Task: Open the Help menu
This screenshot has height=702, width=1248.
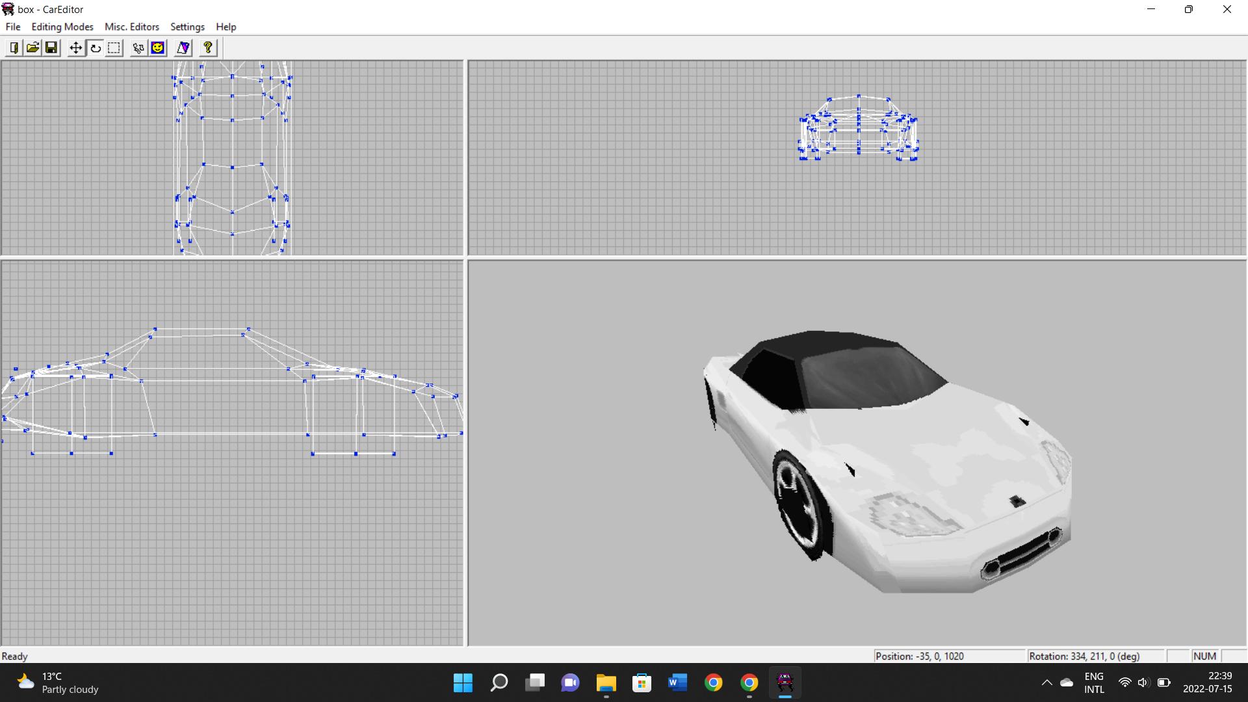Action: [x=226, y=27]
